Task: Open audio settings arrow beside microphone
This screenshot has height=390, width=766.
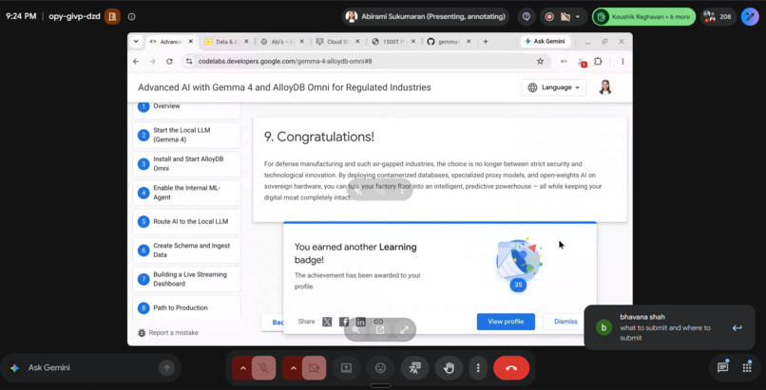Action: (242, 368)
